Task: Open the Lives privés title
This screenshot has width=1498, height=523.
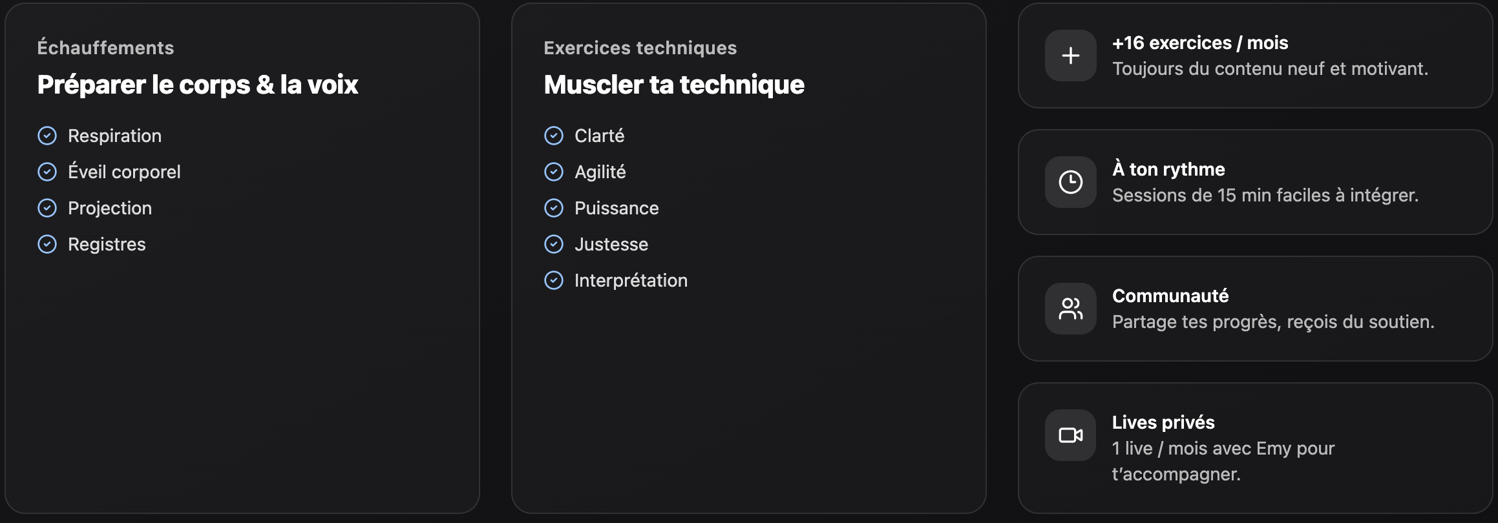Action: [1163, 422]
